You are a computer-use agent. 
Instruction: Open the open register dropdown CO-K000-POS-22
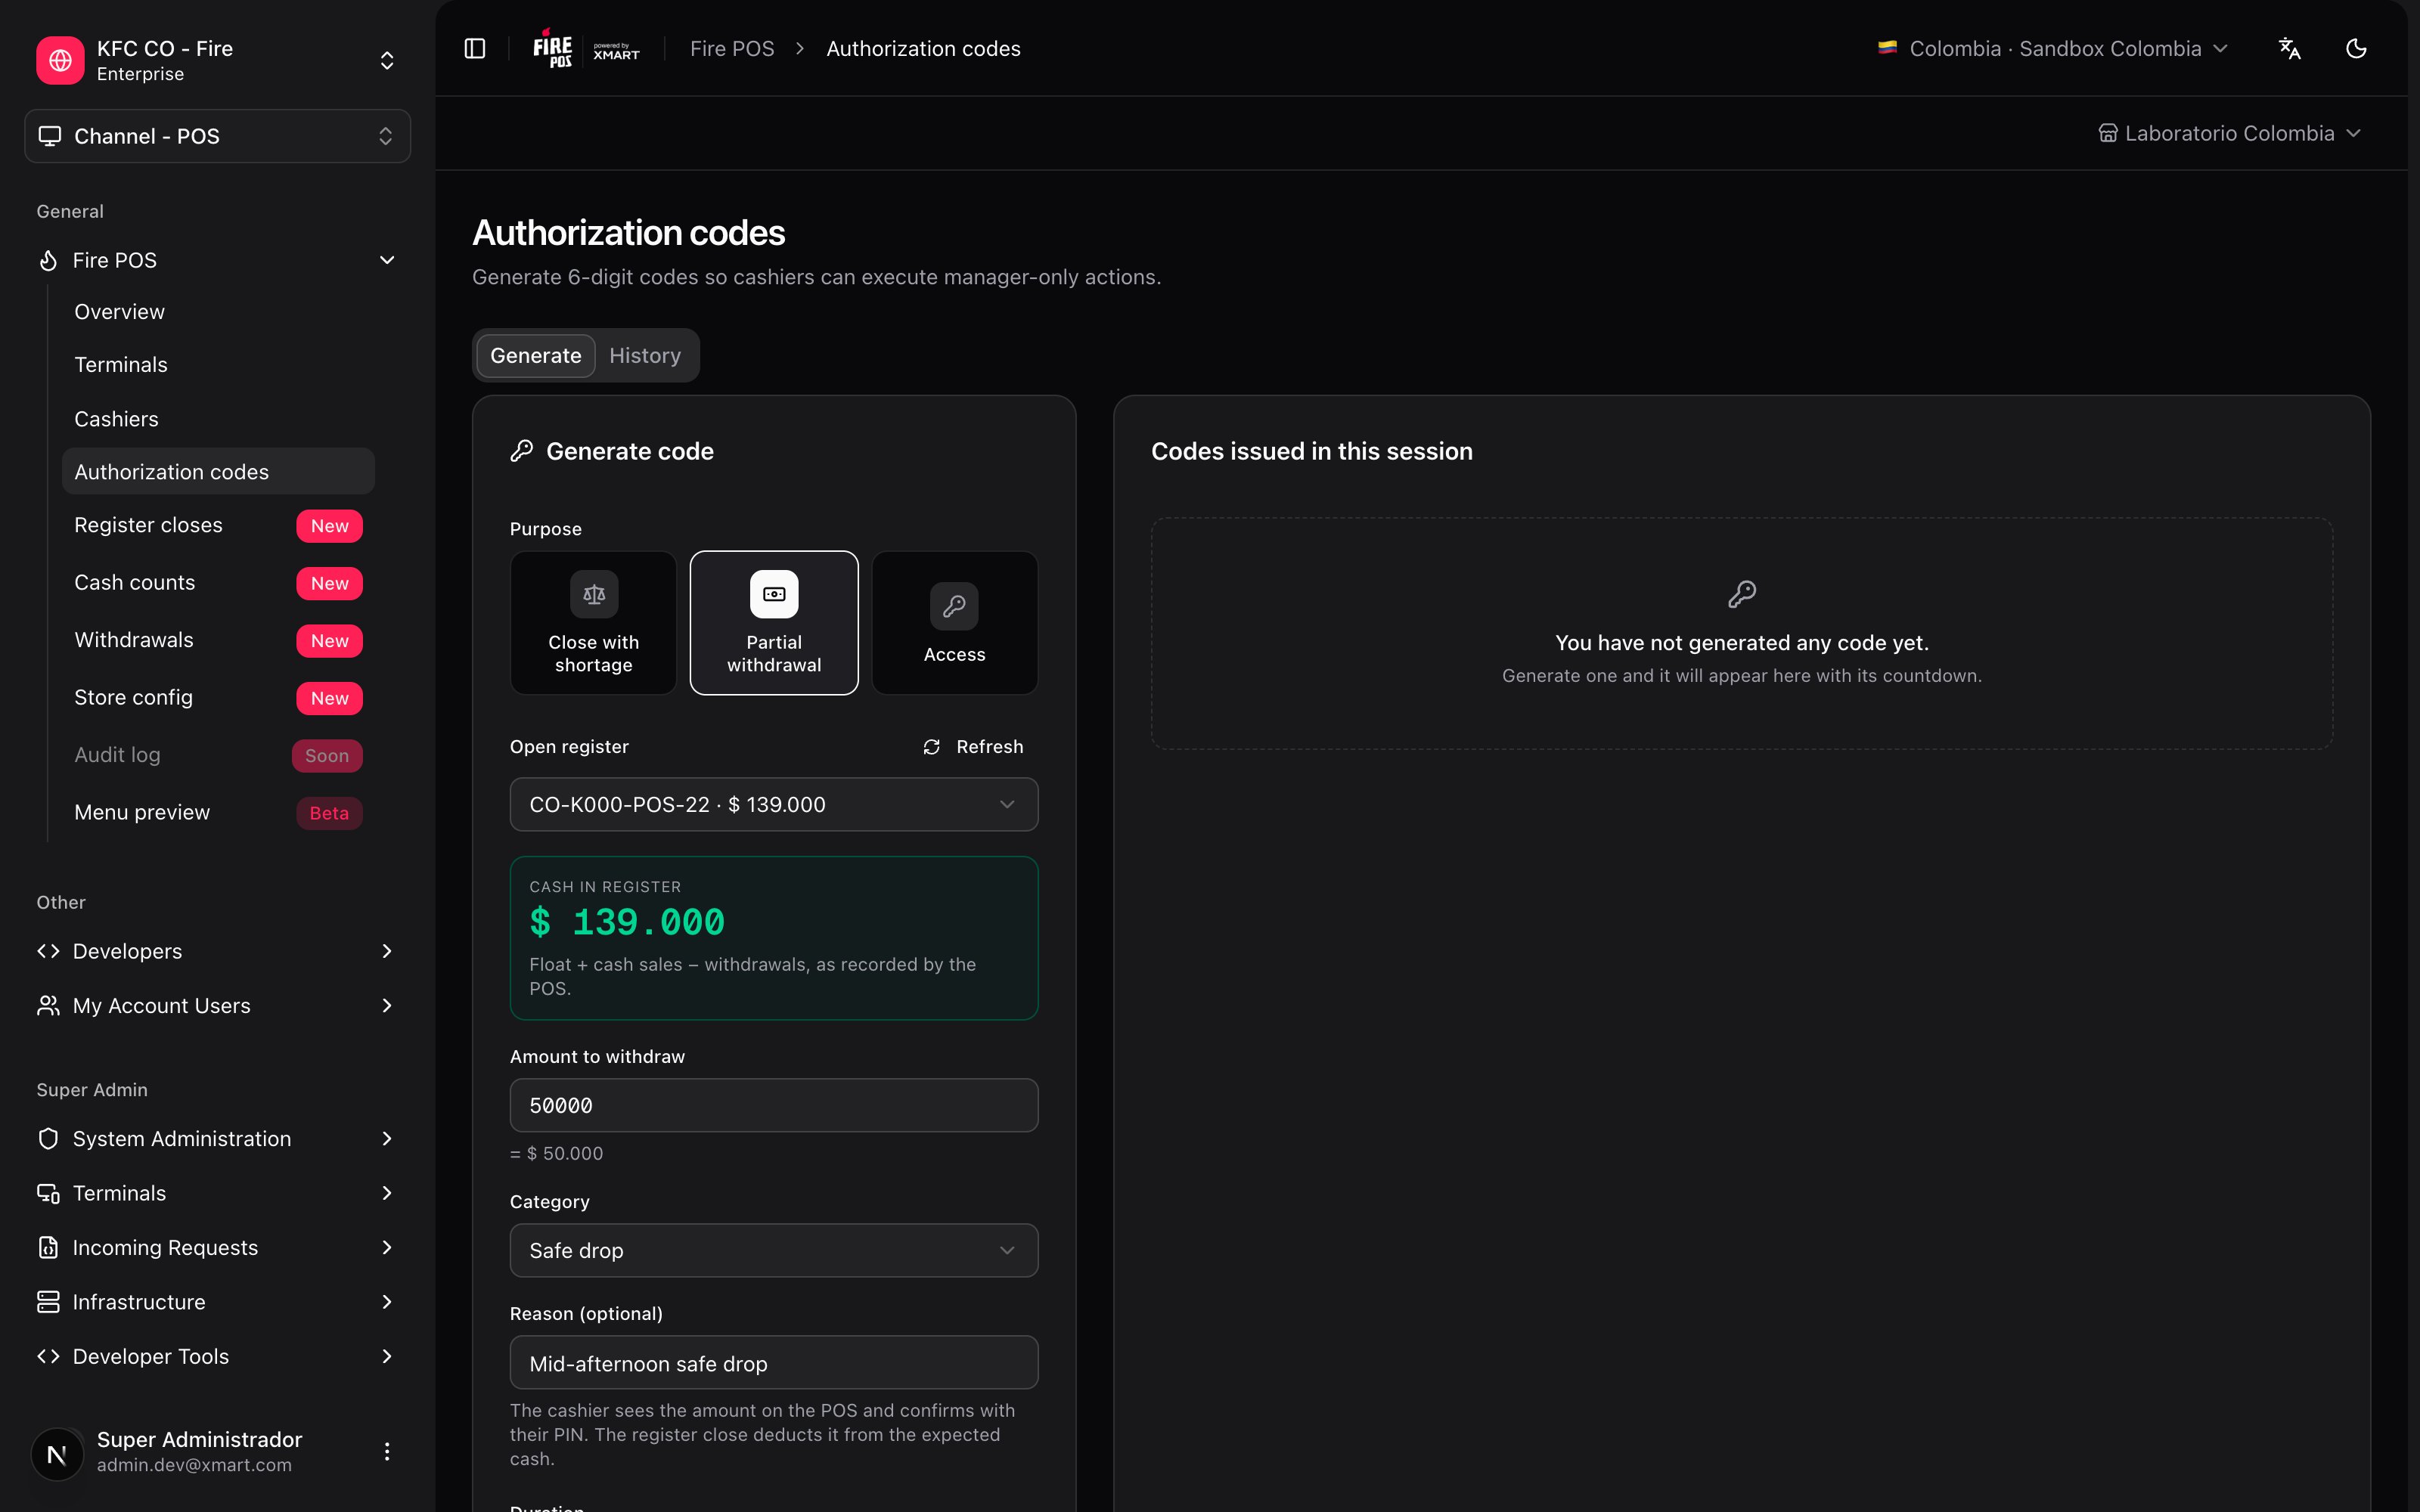tap(774, 804)
